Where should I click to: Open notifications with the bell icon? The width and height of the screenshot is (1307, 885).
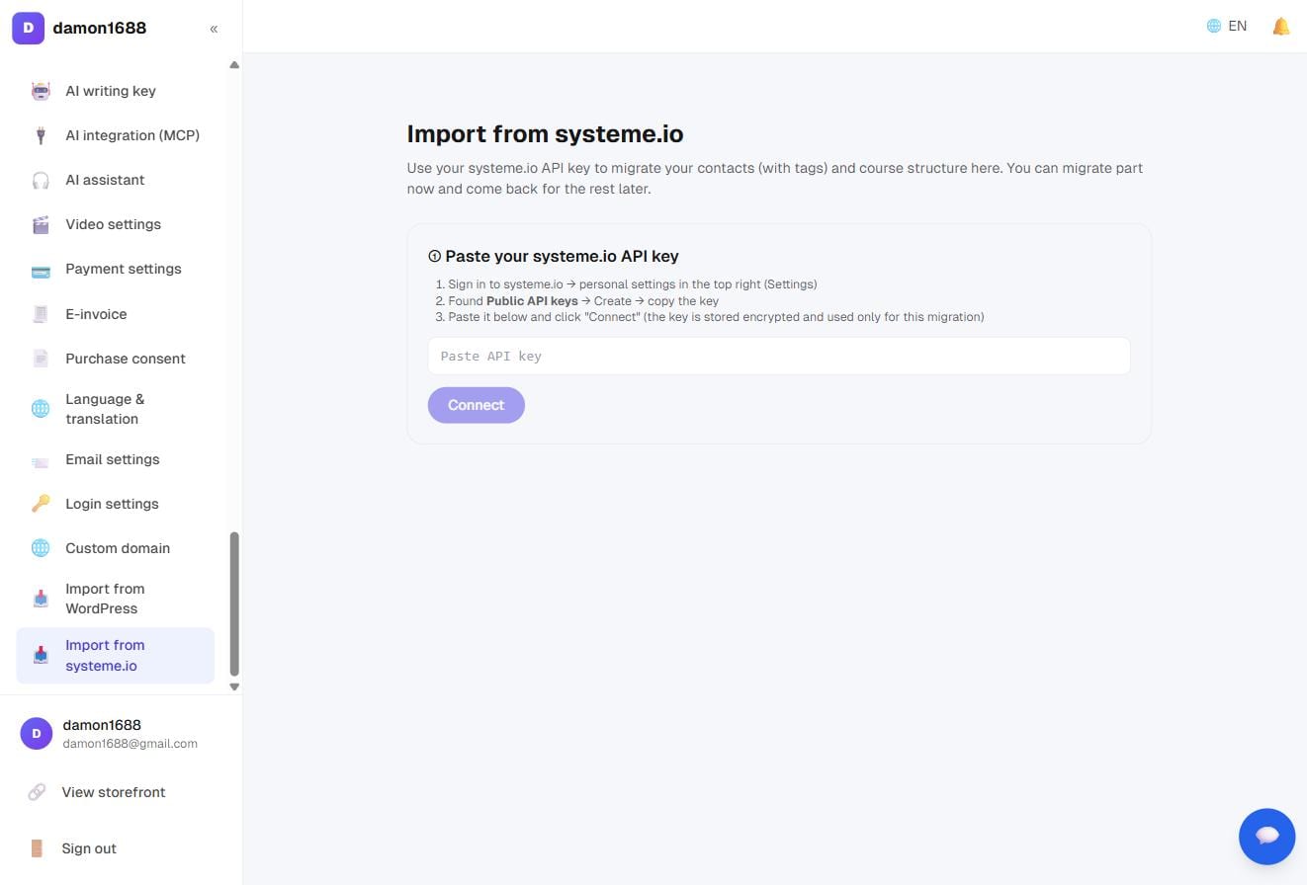(1281, 27)
